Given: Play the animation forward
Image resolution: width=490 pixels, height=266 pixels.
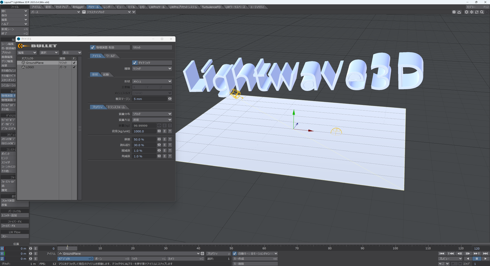Looking at the screenshot, I should tap(486, 259).
